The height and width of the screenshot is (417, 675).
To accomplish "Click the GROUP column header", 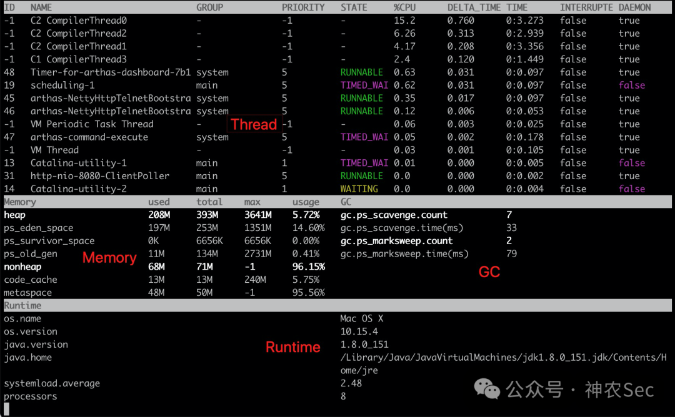I will pyautogui.click(x=209, y=7).
